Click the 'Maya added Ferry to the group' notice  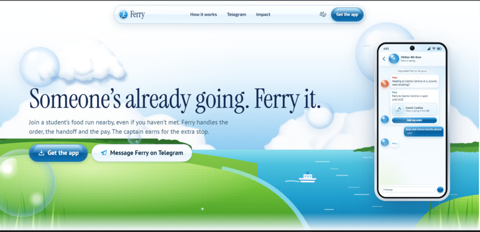pyautogui.click(x=412, y=71)
